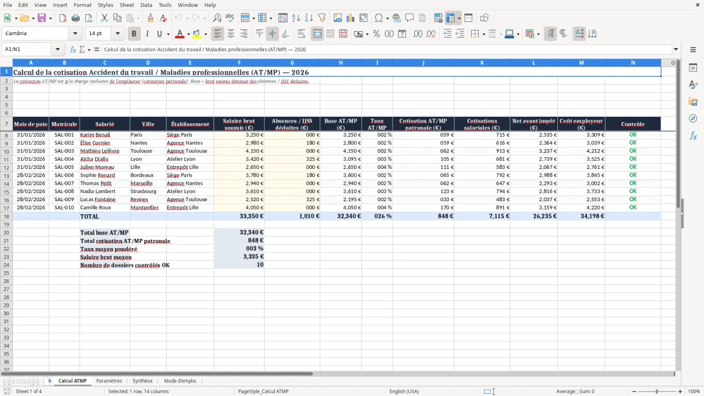This screenshot has width=704, height=396.
Task: Open the Sheet menu
Action: (127, 5)
